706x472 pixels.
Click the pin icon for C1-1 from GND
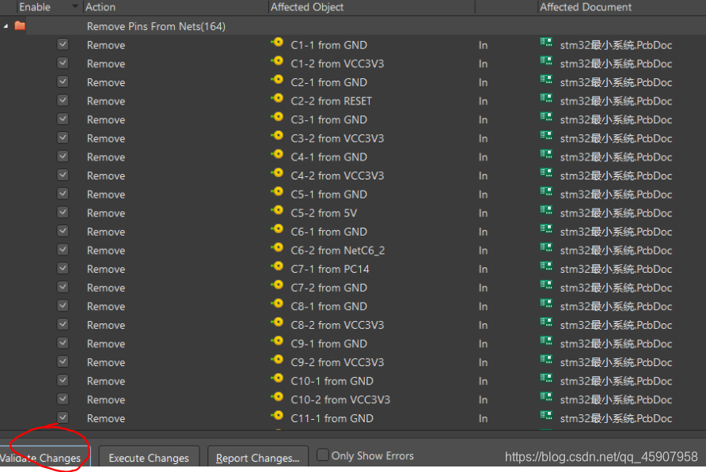277,43
